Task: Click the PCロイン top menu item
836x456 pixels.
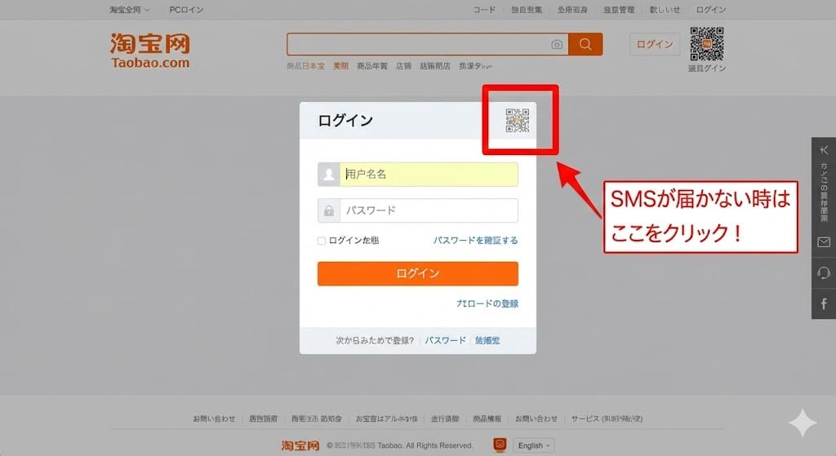Action: coord(186,10)
